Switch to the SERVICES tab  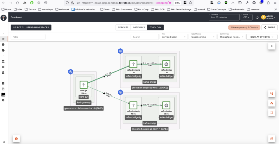[x=123, y=28]
